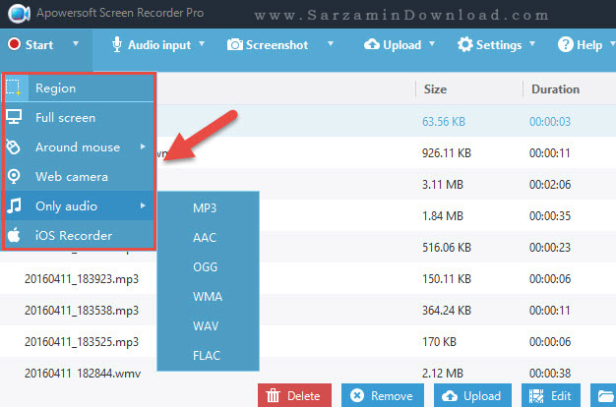Screen dimensions: 616x407
Task: Sort files by the Size column header
Action: [435, 88]
